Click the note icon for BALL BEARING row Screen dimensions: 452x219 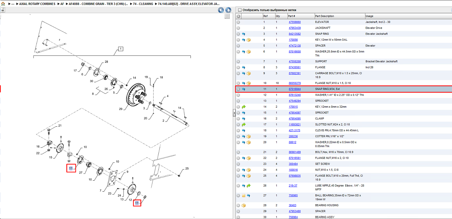pyautogui.click(x=243, y=196)
